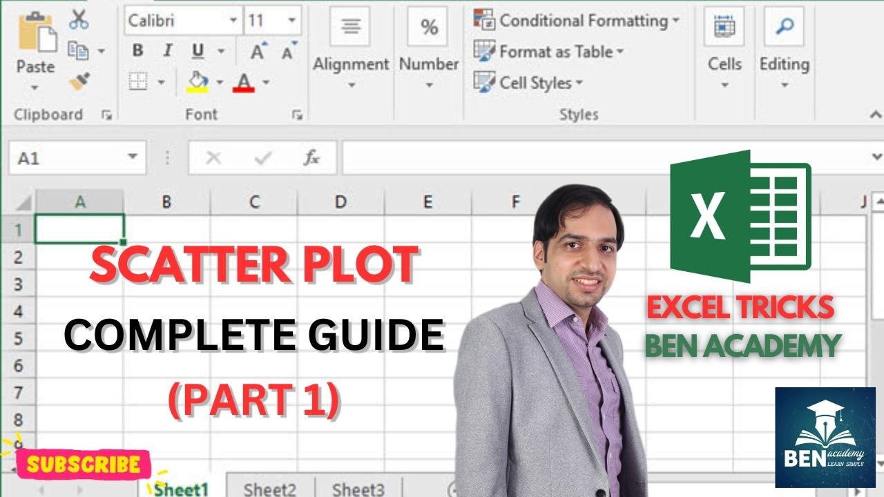Open the Cells group menu

[x=724, y=50]
